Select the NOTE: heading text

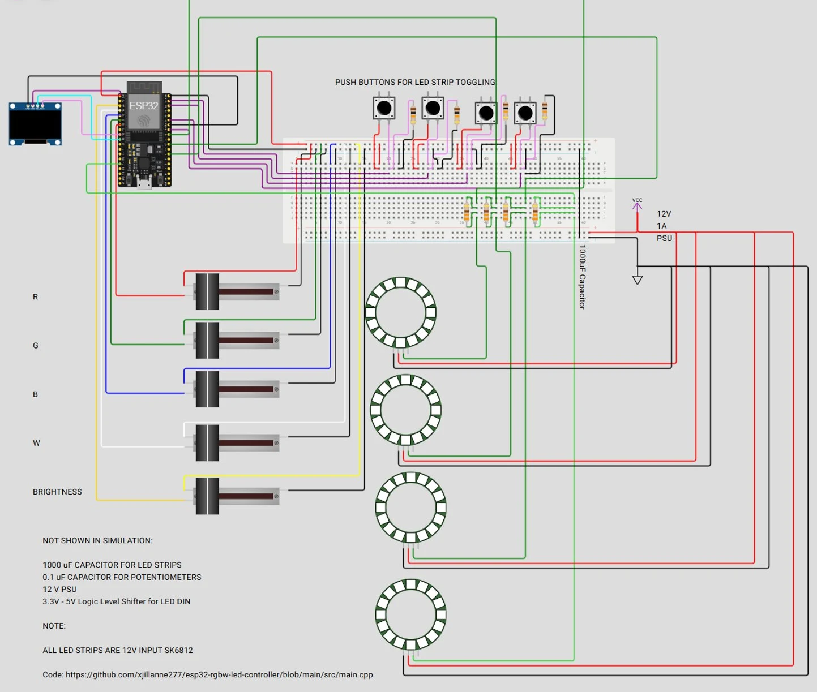54,626
